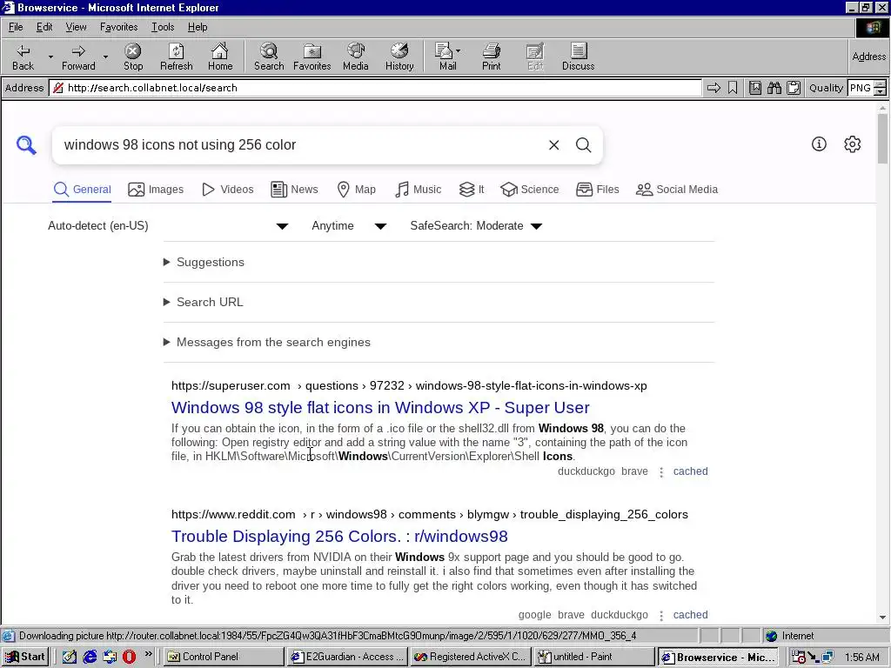Open Trouble Displaying 256 Colors result
Image resolution: width=891 pixels, height=668 pixels.
click(339, 537)
